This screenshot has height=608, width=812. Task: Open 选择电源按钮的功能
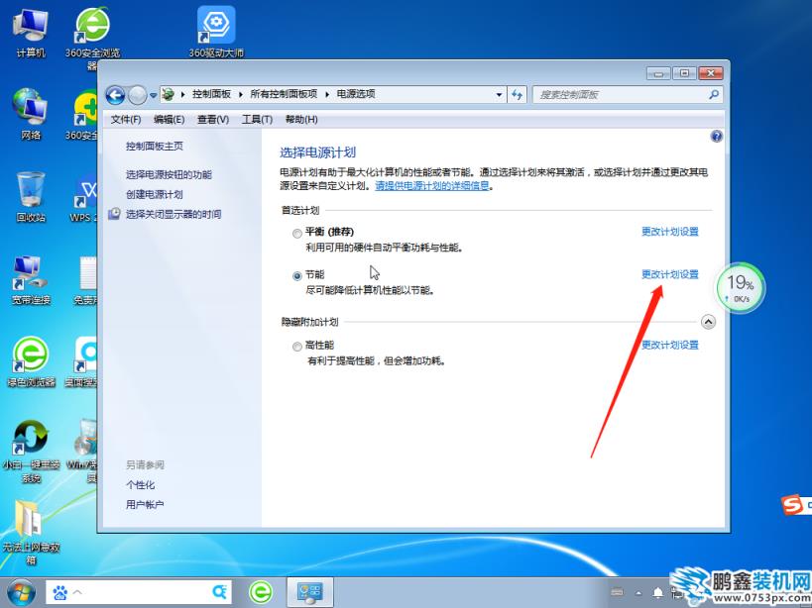pos(169,174)
